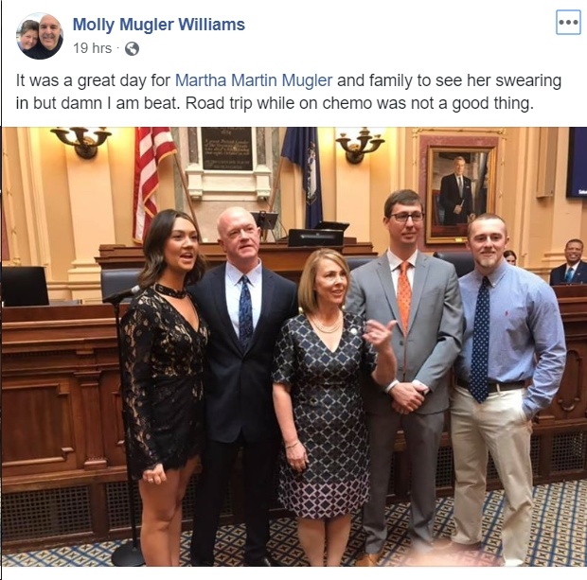The width and height of the screenshot is (587, 580).
Task: Click the wall plaque between the flags
Action: (227, 149)
